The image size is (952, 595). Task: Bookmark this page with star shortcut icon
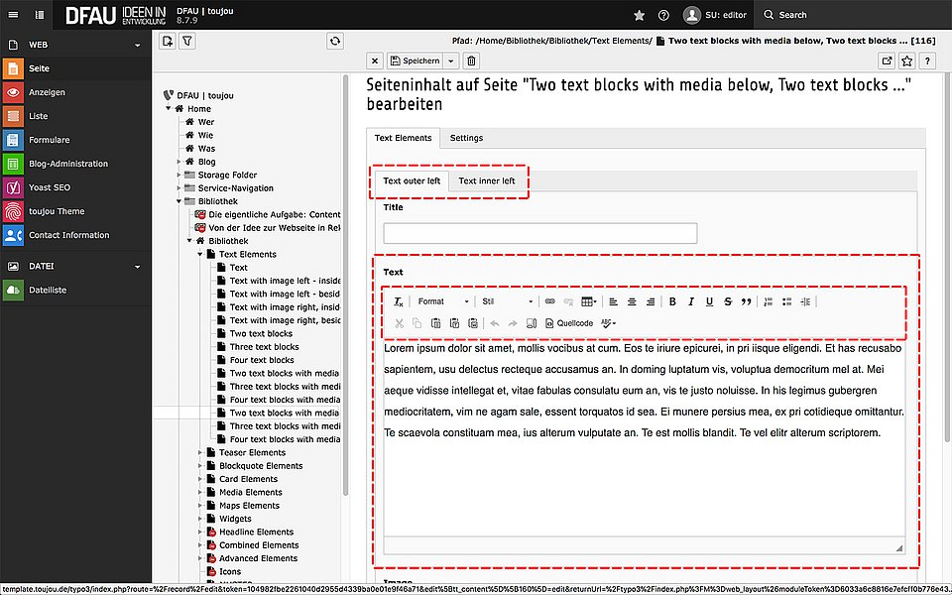(907, 60)
